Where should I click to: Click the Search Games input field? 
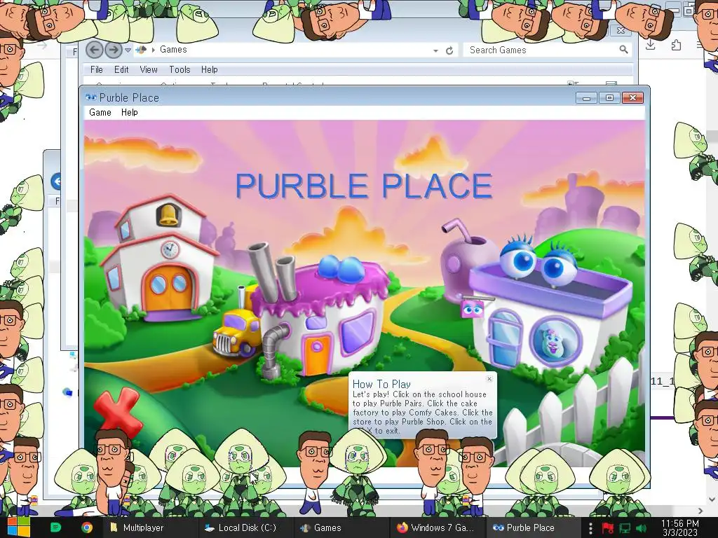(541, 50)
